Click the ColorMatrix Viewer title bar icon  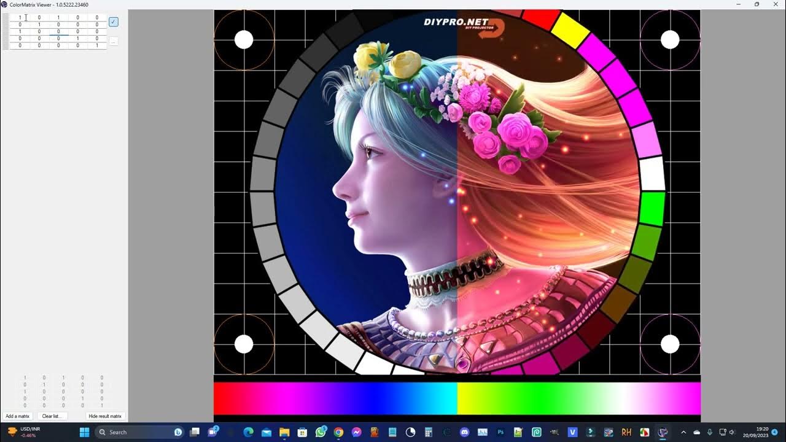click(5, 4)
